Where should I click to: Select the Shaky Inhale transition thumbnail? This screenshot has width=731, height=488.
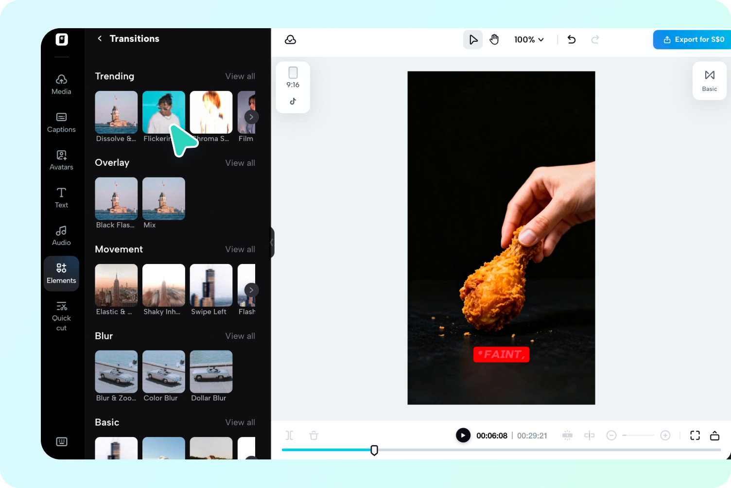coord(164,285)
